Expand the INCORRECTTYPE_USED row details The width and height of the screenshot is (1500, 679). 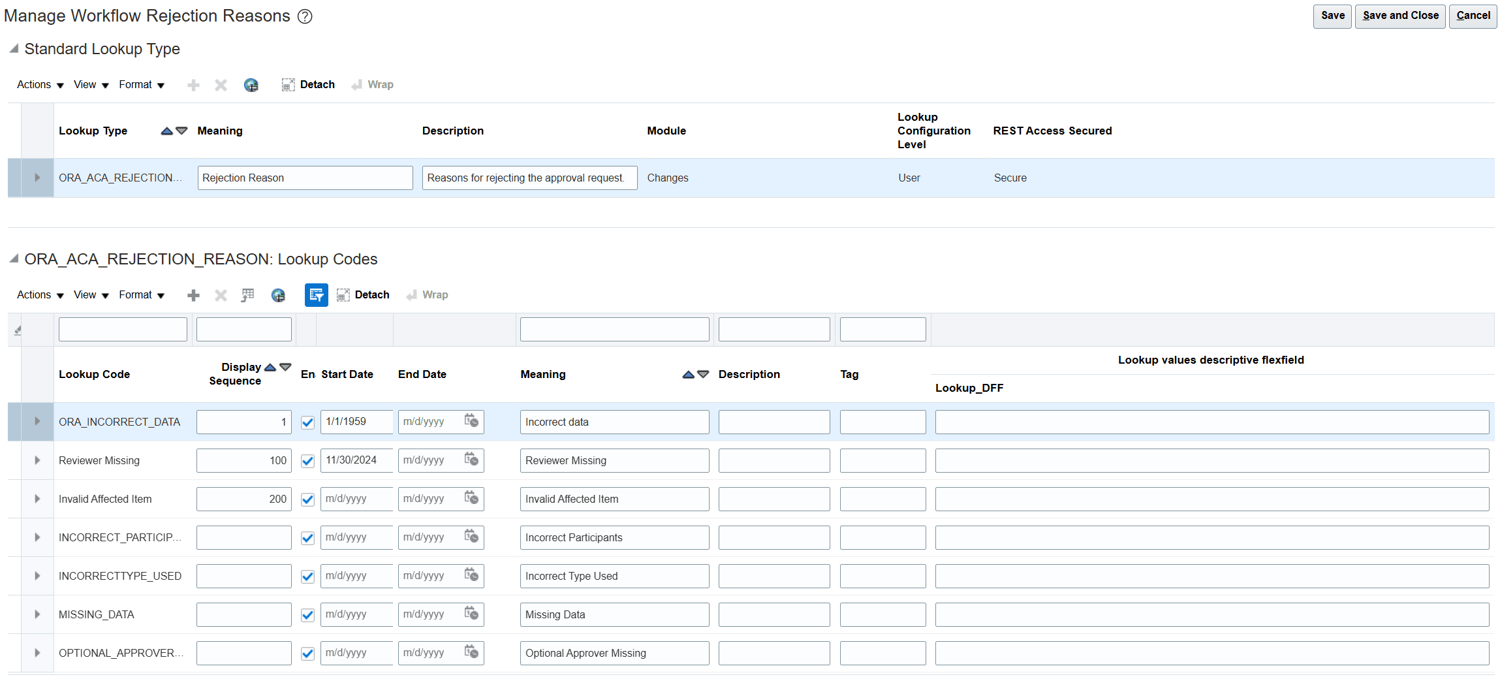point(37,576)
